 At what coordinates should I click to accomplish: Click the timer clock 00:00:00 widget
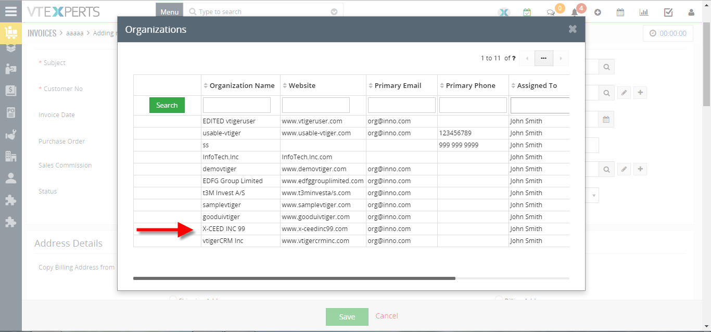[x=668, y=33]
